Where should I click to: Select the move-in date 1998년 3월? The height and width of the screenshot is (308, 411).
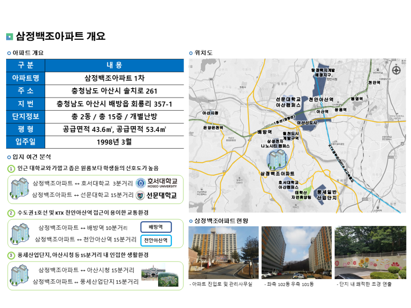coord(114,142)
